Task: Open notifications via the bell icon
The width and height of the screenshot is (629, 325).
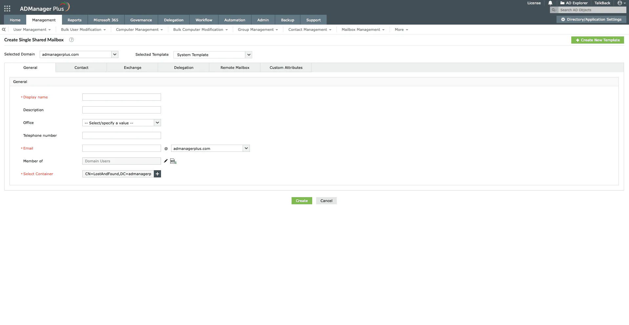Action: click(x=550, y=3)
